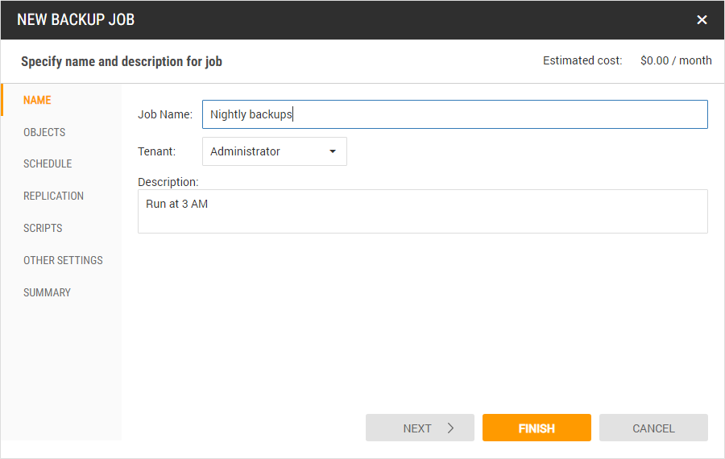Navigate to Other Settings step

coord(63,260)
